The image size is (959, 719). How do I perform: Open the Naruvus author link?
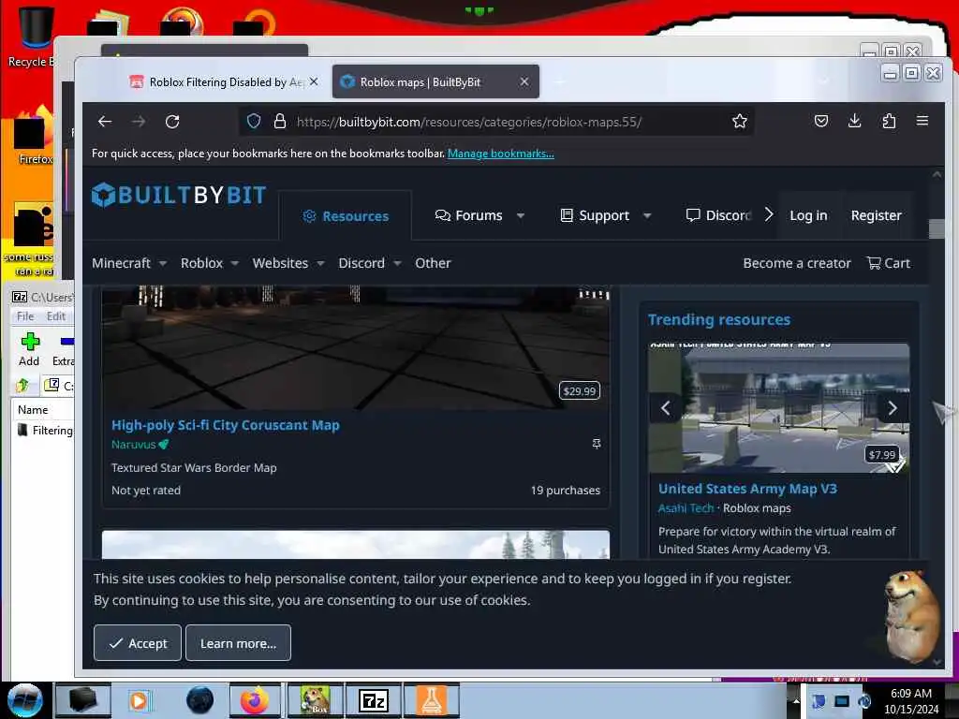click(x=133, y=445)
